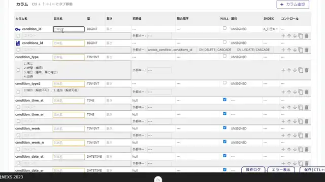The width and height of the screenshot is (325, 182).
Task: Open the operation log button
Action: pos(253,170)
